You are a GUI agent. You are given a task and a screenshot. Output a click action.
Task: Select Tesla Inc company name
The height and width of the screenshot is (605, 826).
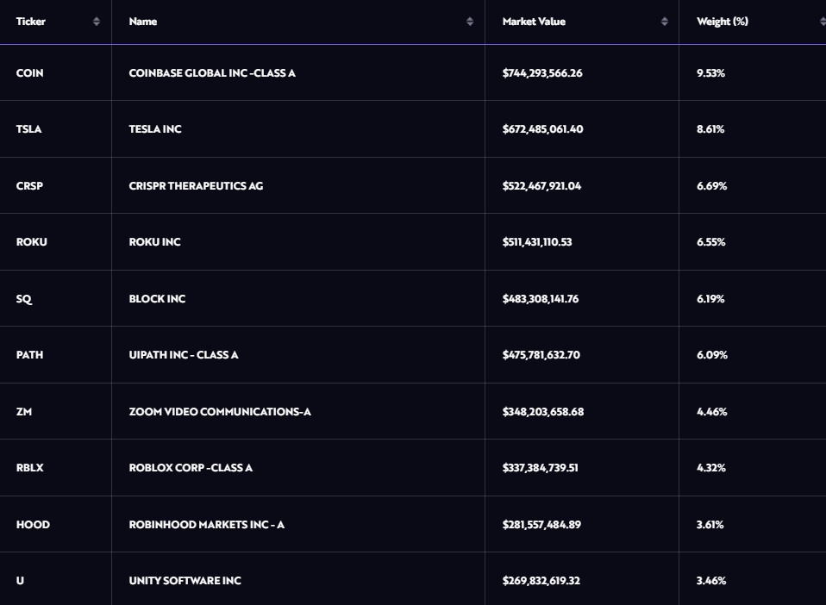pyautogui.click(x=155, y=129)
